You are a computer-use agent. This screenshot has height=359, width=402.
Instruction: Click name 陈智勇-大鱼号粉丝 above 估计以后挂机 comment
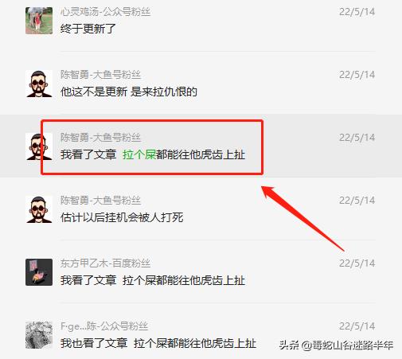click(x=100, y=201)
